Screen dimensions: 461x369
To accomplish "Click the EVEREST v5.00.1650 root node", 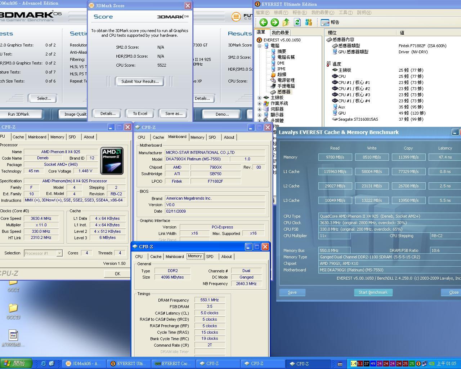I will click(282, 40).
